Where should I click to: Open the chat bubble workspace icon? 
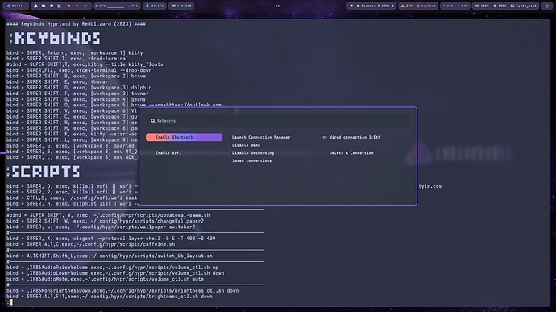coord(52,6)
